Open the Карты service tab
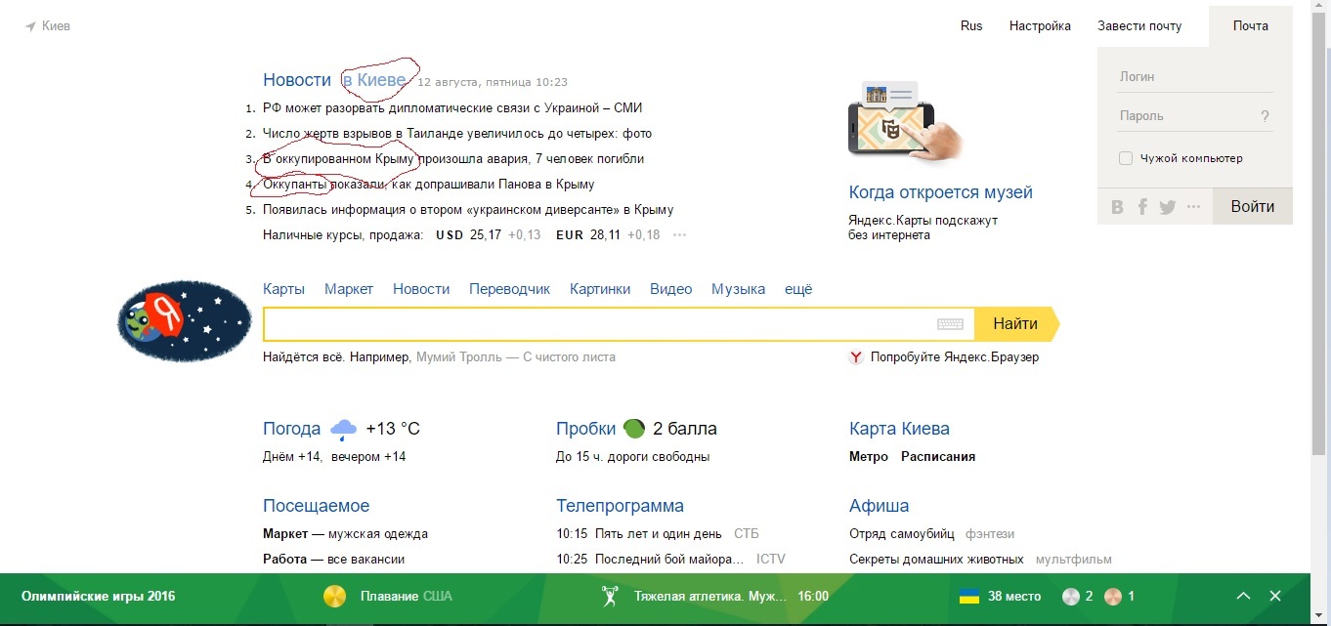Image resolution: width=1331 pixels, height=626 pixels. [283, 289]
